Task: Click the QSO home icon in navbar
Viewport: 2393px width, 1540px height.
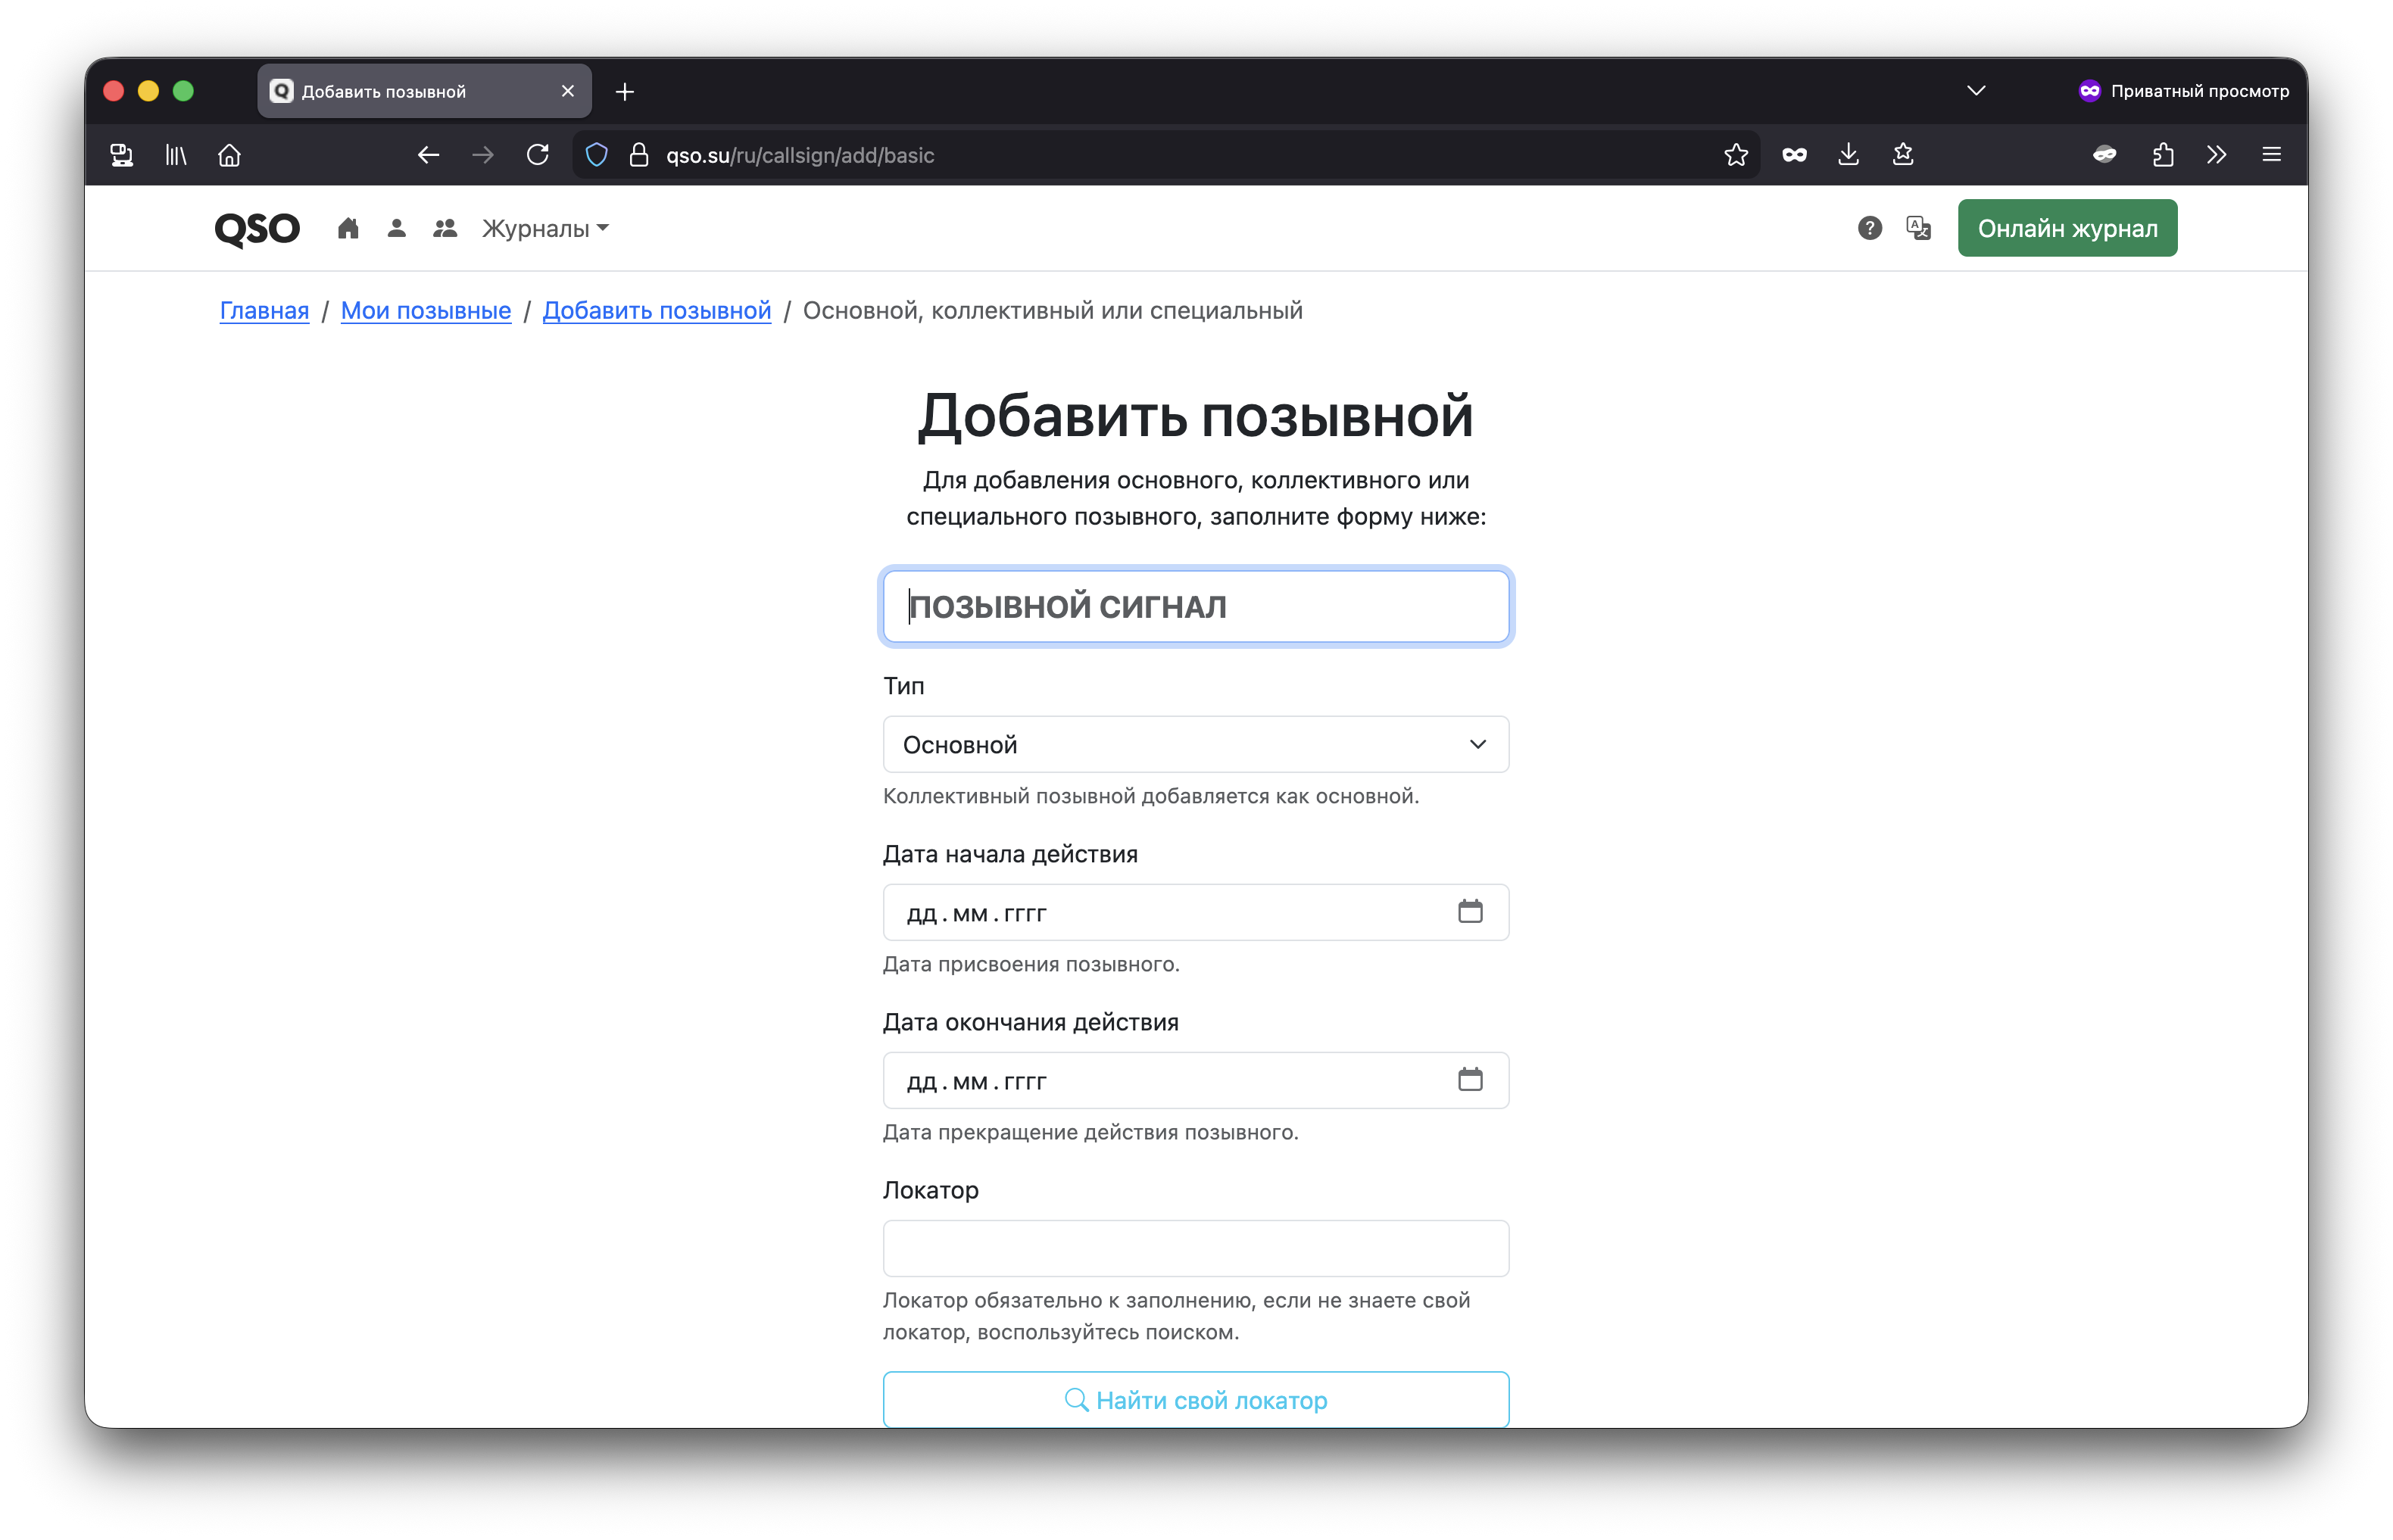Action: point(348,229)
